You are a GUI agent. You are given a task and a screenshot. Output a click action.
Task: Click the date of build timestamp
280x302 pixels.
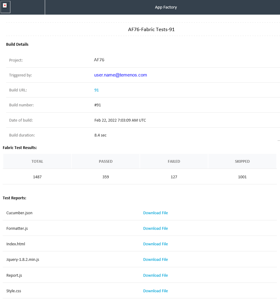[120, 120]
